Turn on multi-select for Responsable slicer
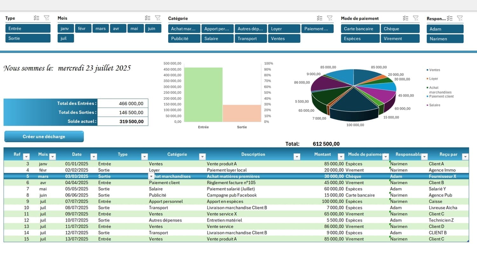This screenshot has width=477, height=268. tap(450, 18)
